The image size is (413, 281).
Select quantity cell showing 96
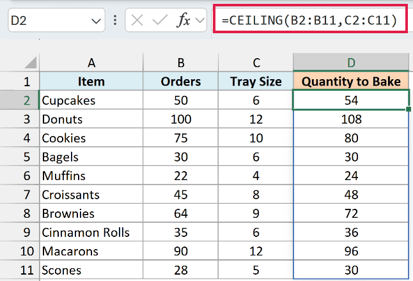(x=351, y=251)
